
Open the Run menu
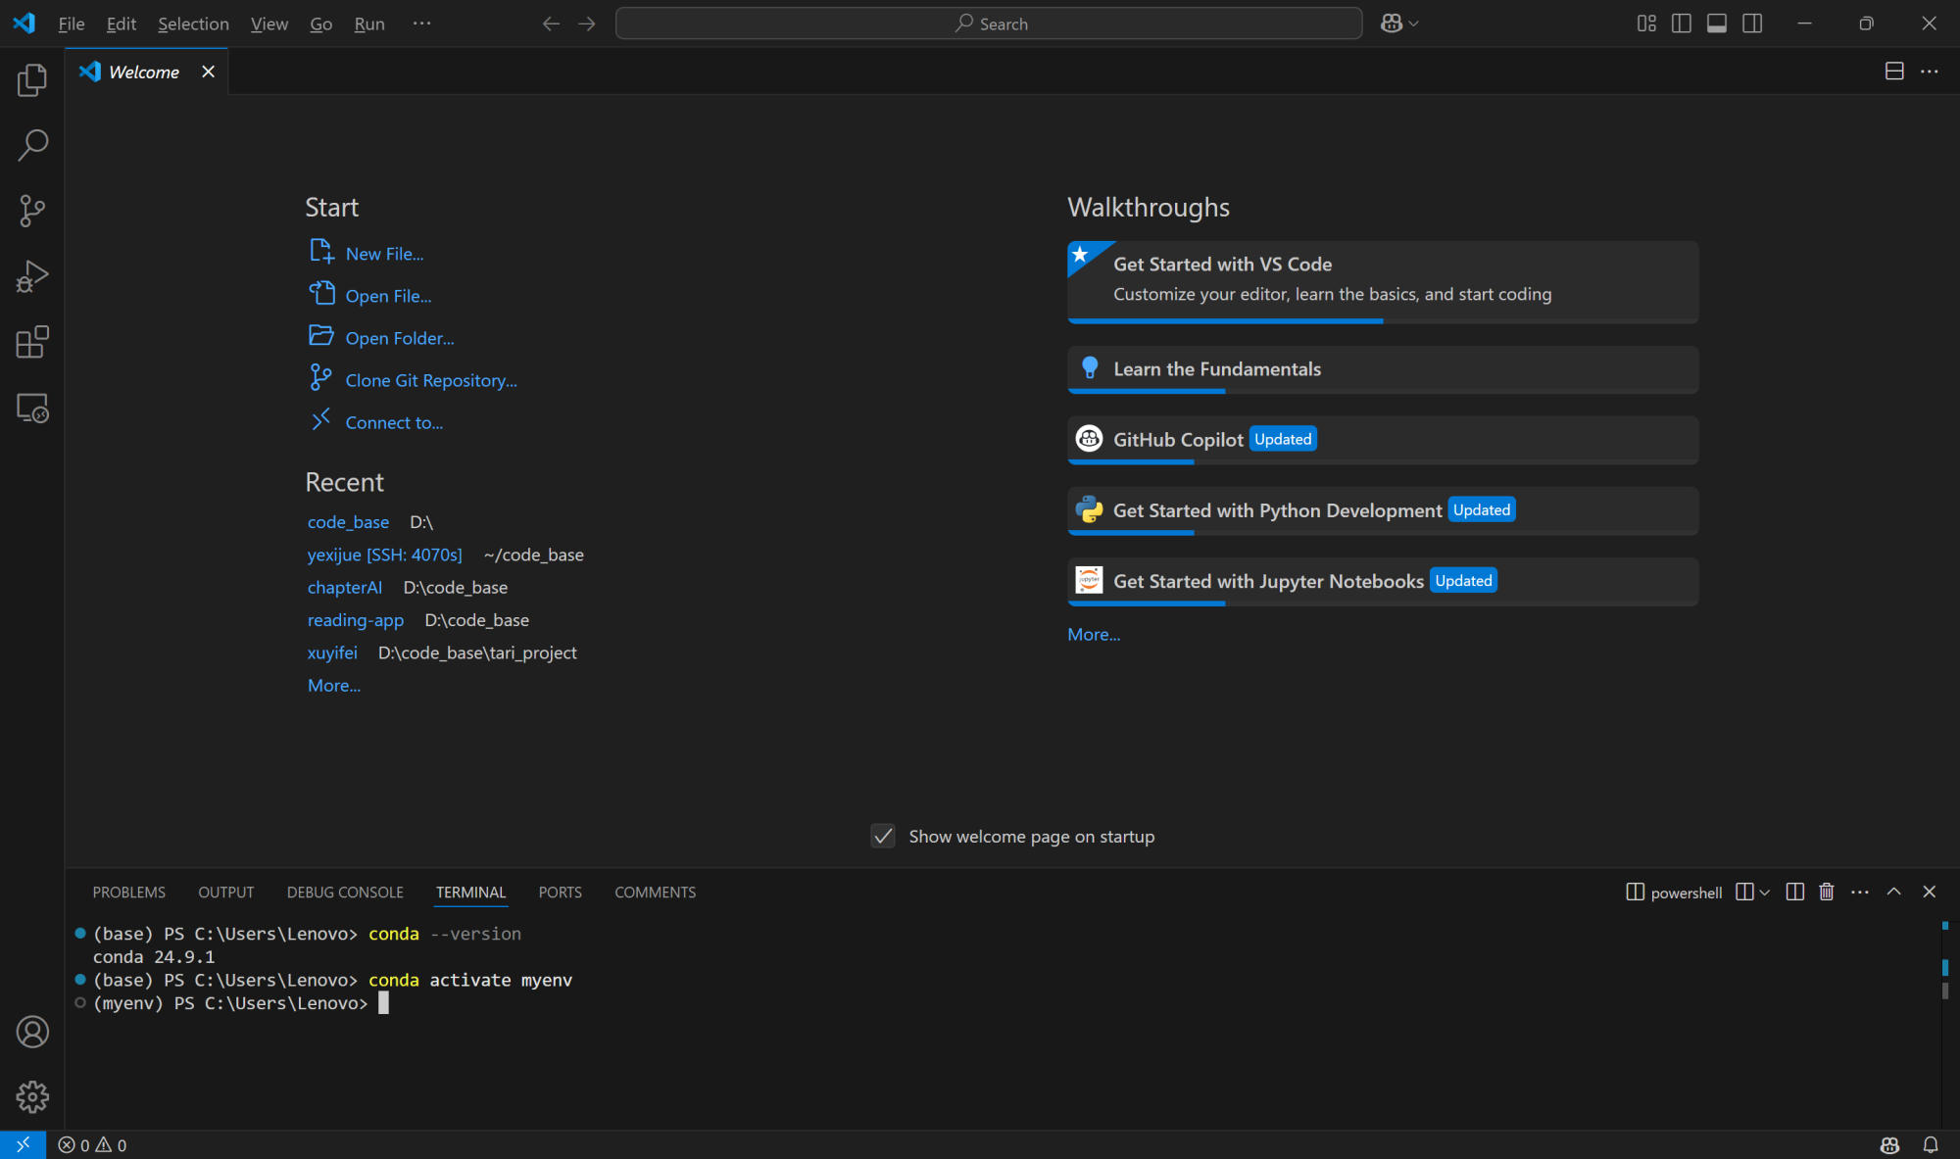click(x=369, y=24)
